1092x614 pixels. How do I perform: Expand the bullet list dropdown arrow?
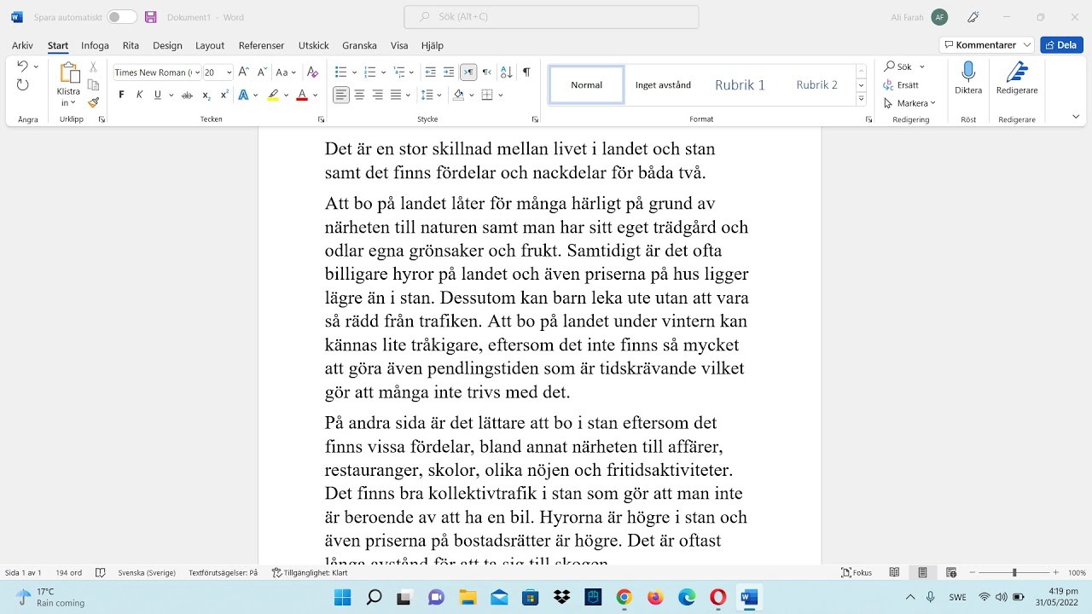(354, 72)
